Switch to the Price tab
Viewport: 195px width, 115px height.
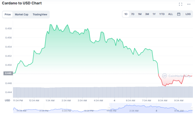[8, 14]
